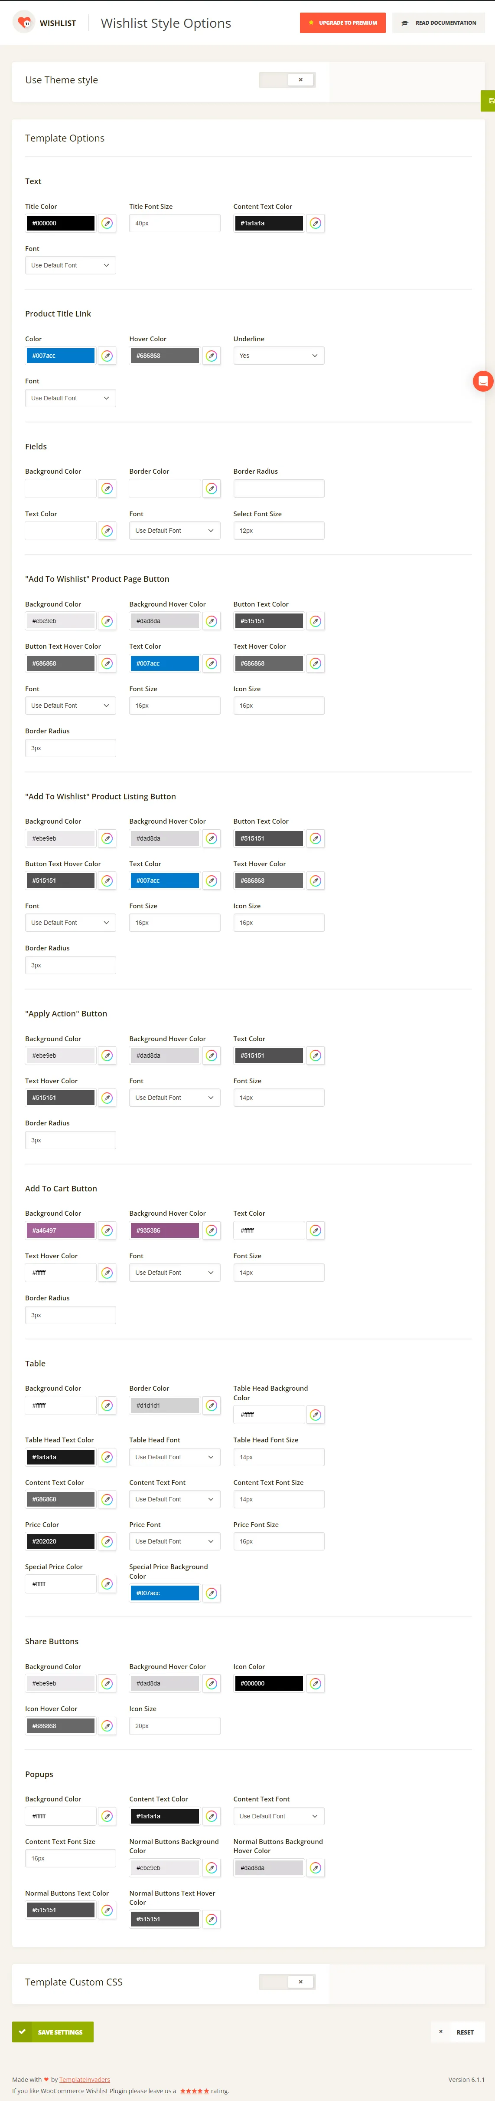Focus the Select Font Size field
Screen dimensions: 495x2101
click(278, 531)
